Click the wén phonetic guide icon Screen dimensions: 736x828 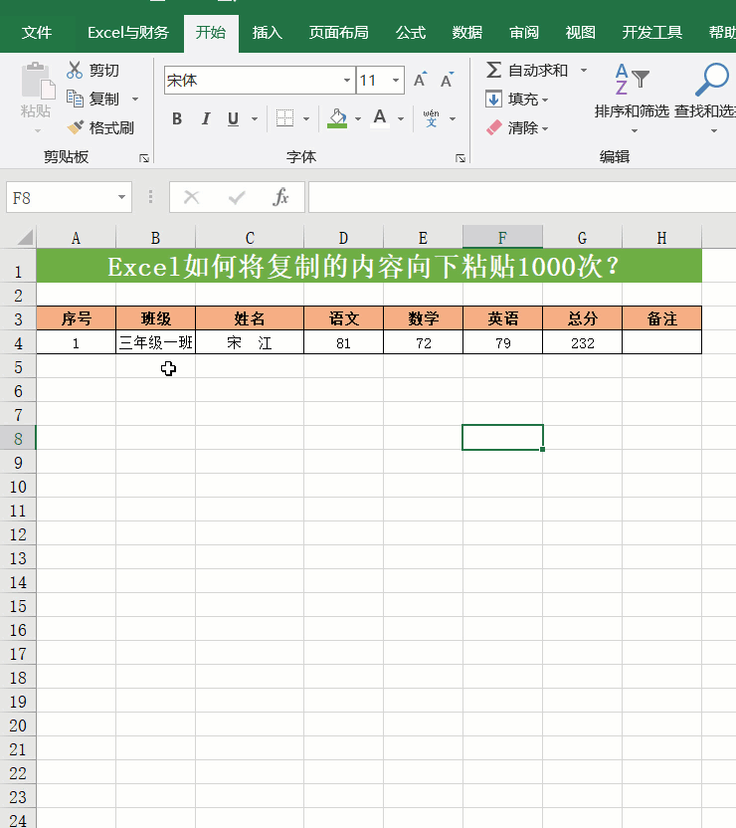[x=431, y=118]
